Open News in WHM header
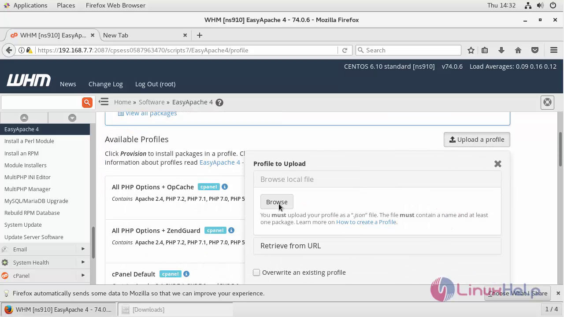This screenshot has width=564, height=317. (x=68, y=84)
